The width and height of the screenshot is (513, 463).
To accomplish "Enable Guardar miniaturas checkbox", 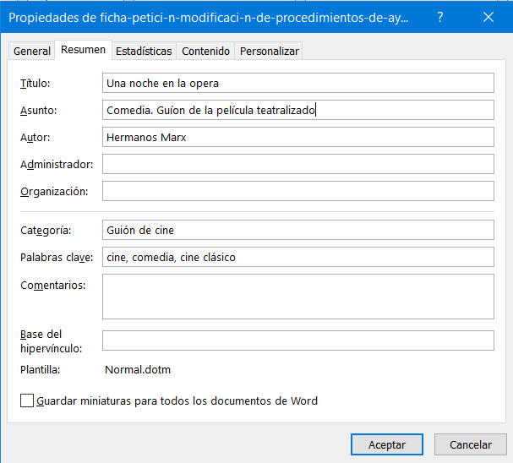I will pos(27,400).
